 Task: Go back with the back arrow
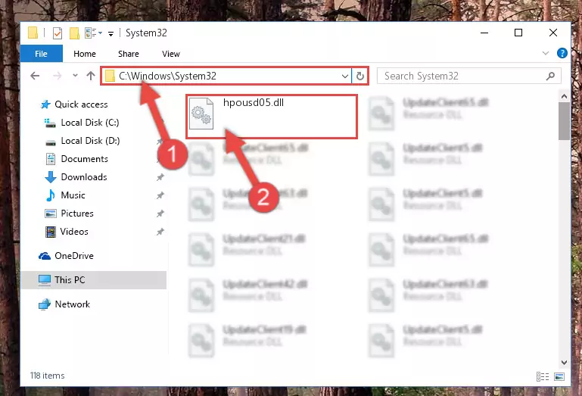click(35, 76)
